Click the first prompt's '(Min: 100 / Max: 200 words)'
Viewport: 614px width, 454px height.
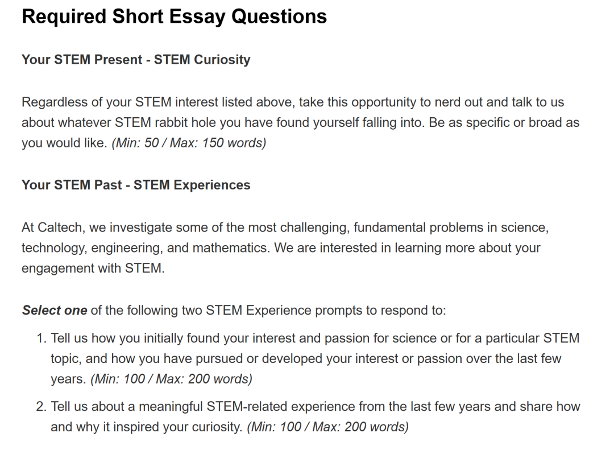pos(171,379)
